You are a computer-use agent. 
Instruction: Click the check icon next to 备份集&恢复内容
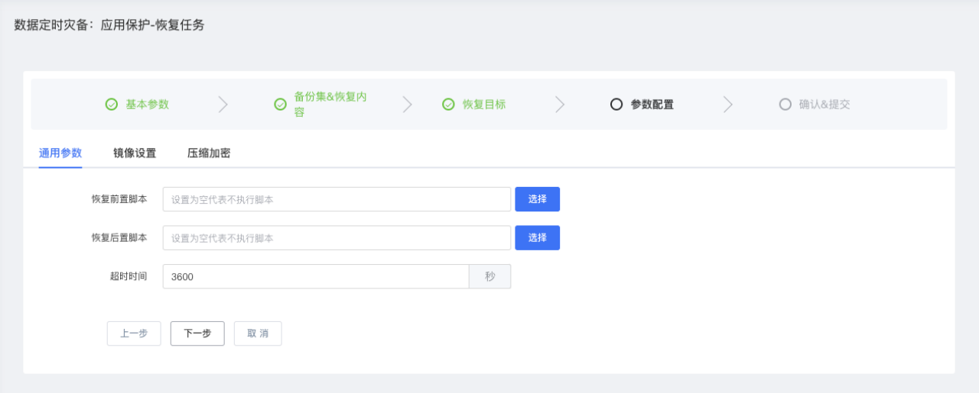(x=281, y=105)
